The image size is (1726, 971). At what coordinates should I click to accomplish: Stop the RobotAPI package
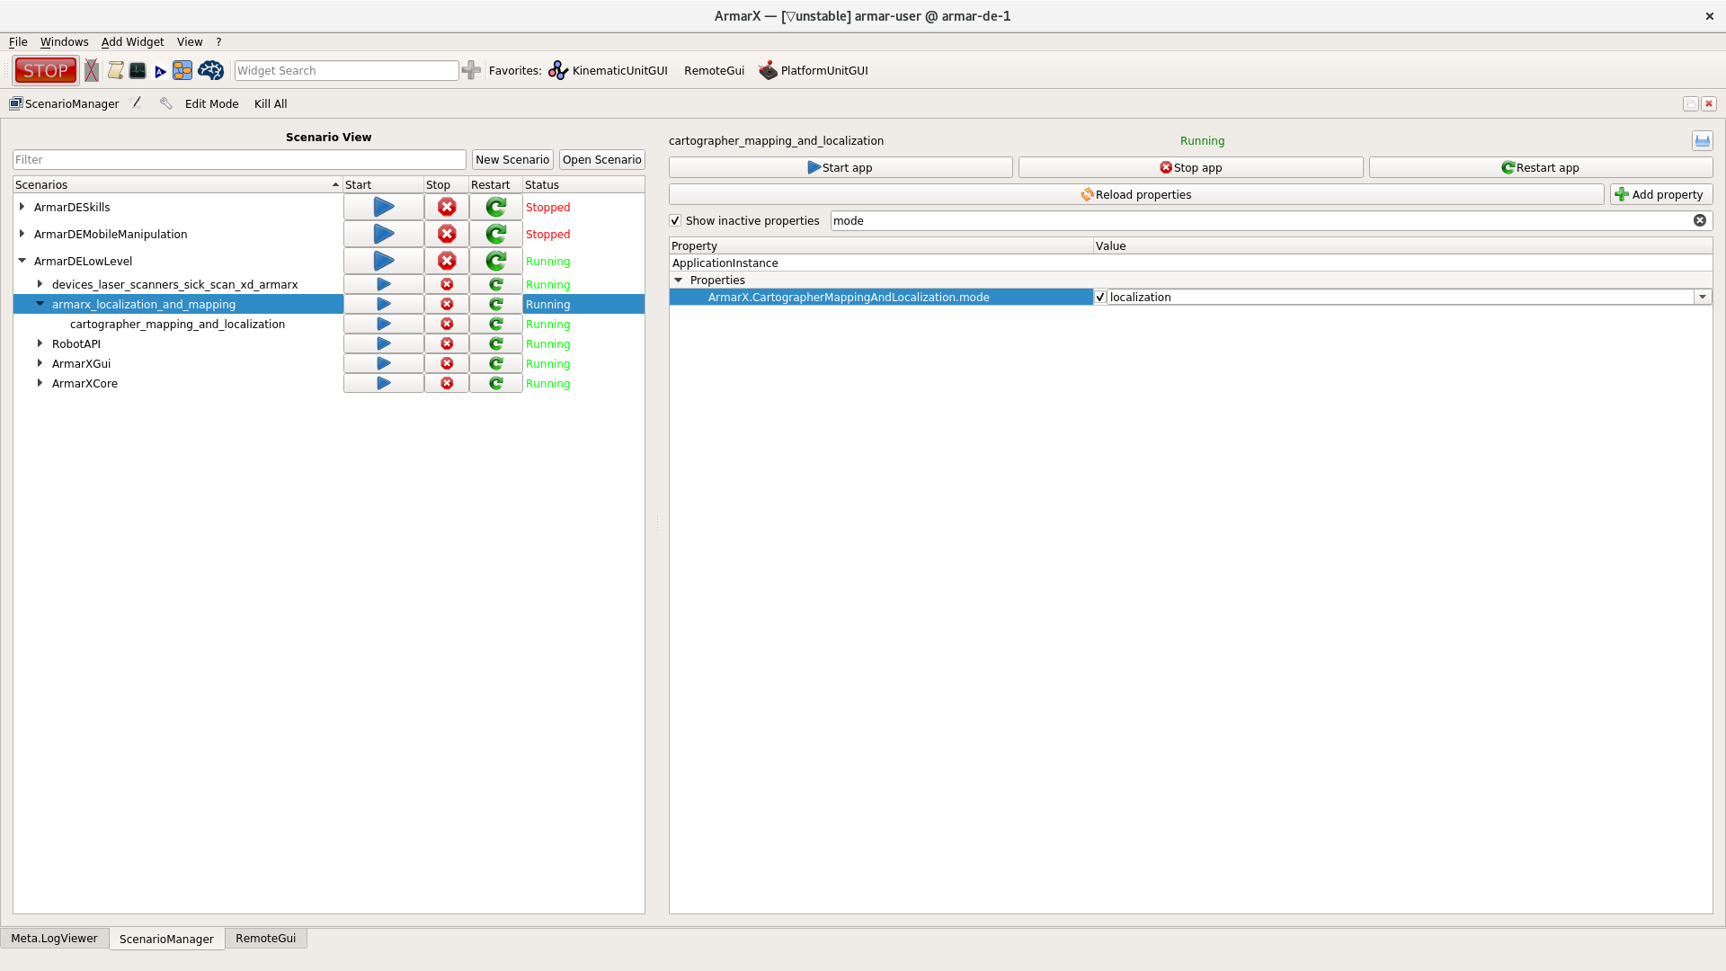446,343
